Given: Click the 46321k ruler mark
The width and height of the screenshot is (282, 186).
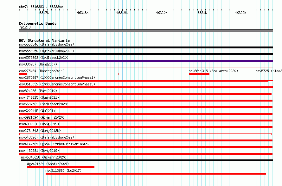Looking at the screenshot, I should pyautogui.click(x=201, y=13).
